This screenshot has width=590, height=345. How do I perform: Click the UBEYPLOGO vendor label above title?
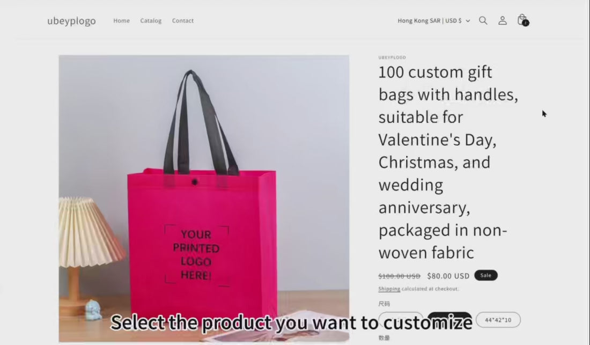click(x=392, y=57)
